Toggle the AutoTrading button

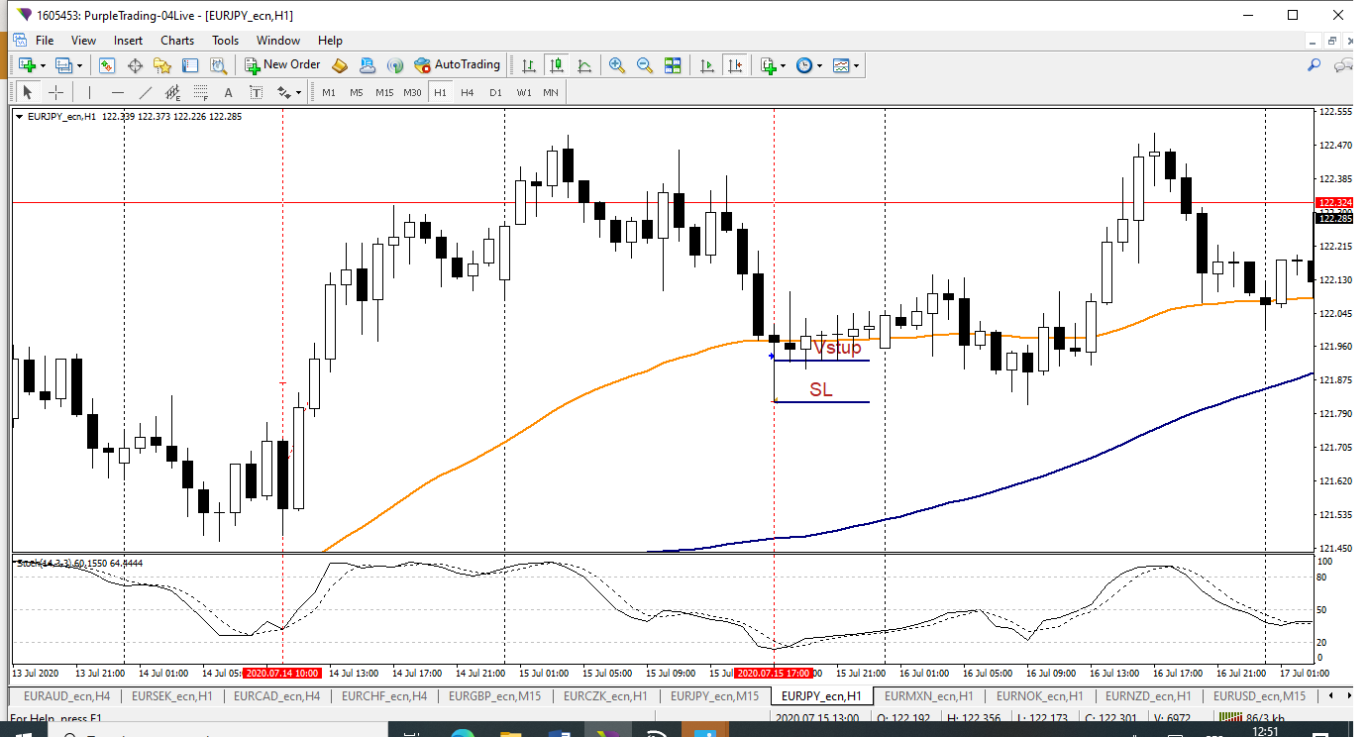click(457, 64)
